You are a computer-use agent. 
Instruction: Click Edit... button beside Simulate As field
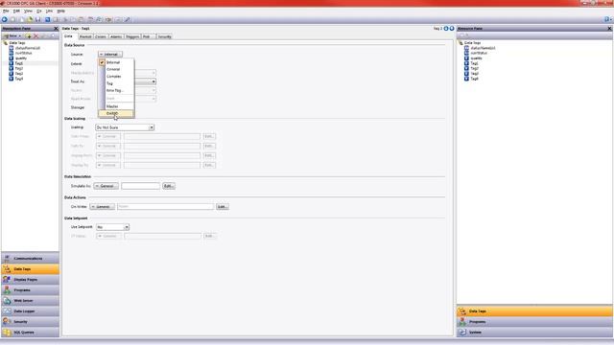tap(169, 186)
